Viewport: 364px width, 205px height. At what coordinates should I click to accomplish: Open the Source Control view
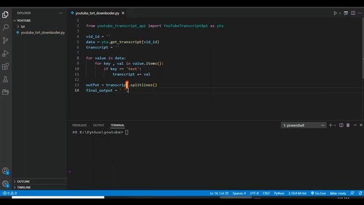pyautogui.click(x=5, y=40)
